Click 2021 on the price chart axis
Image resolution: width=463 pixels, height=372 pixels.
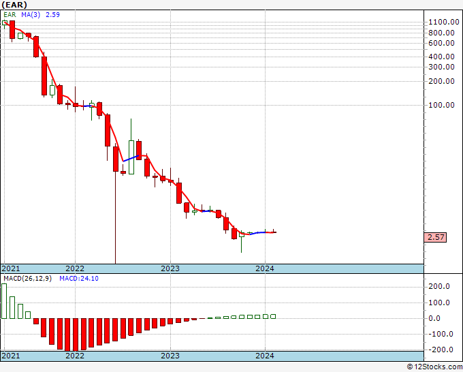click(11, 268)
